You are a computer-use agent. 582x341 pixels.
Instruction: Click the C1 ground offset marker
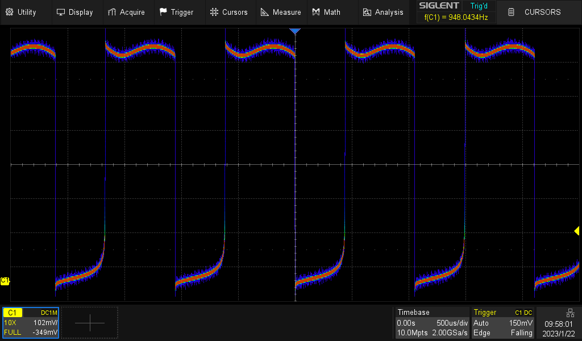(x=5, y=281)
